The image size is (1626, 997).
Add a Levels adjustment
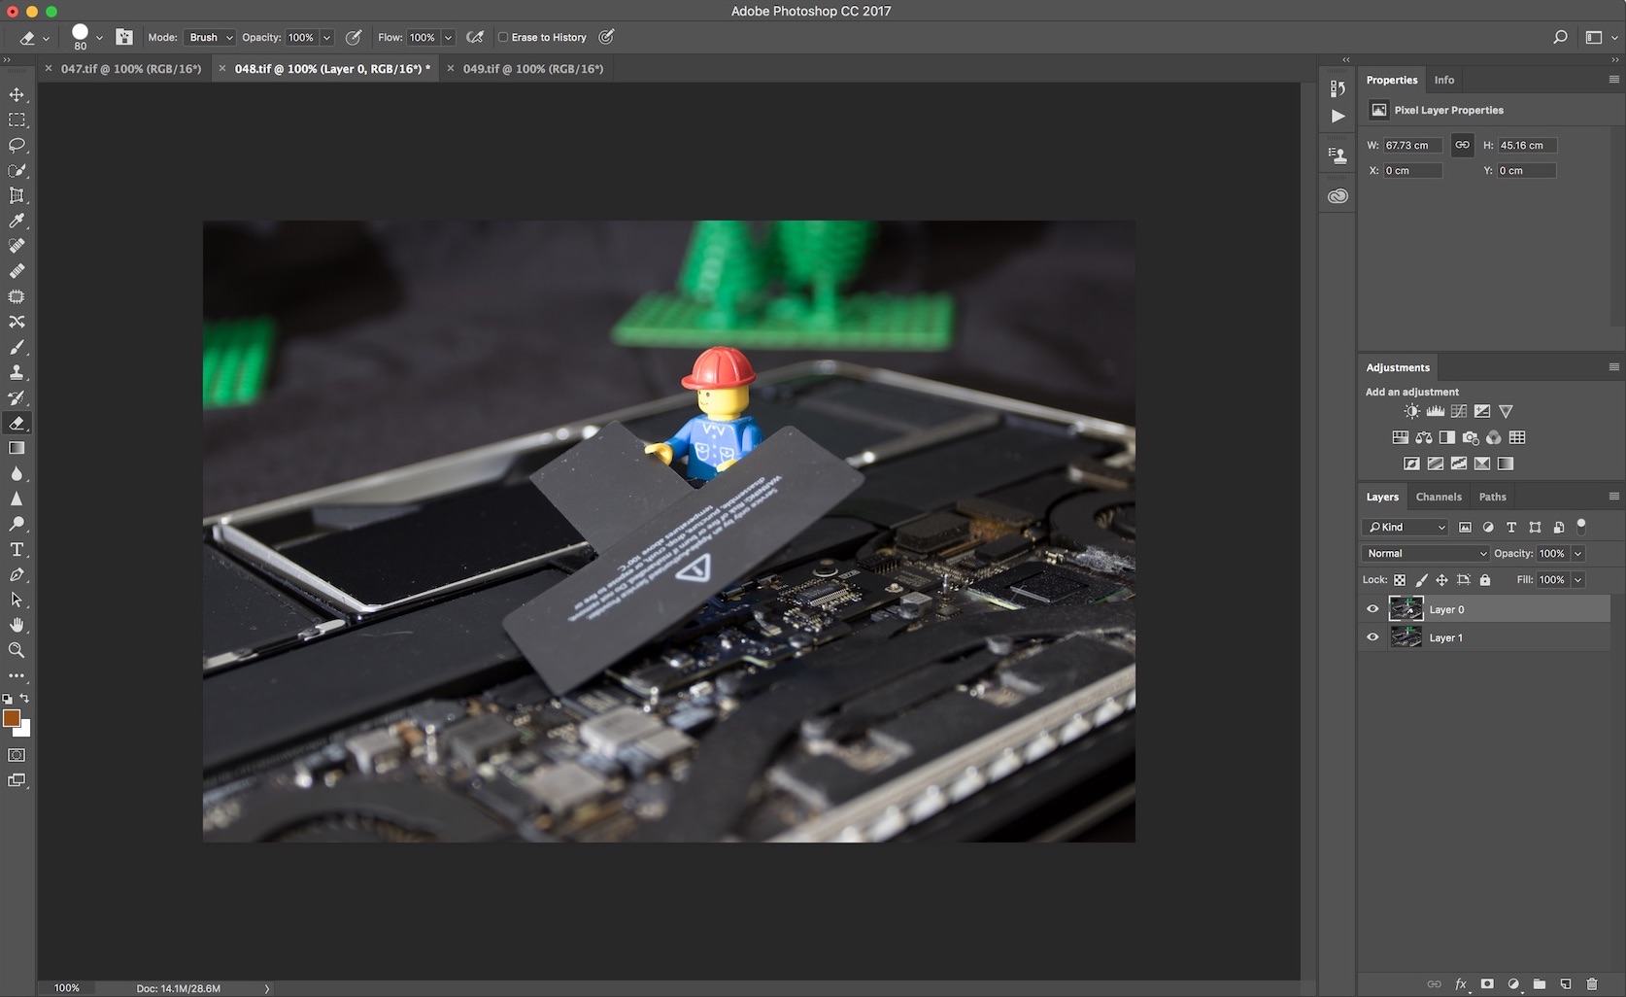tap(1435, 411)
